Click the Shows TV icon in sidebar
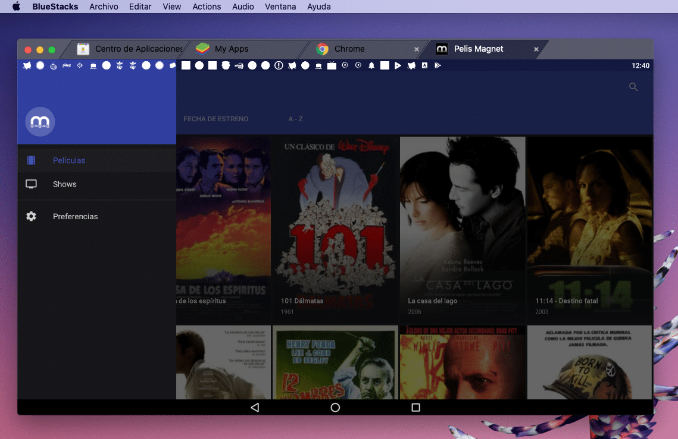Viewport: 678px width, 439px height. [x=31, y=184]
